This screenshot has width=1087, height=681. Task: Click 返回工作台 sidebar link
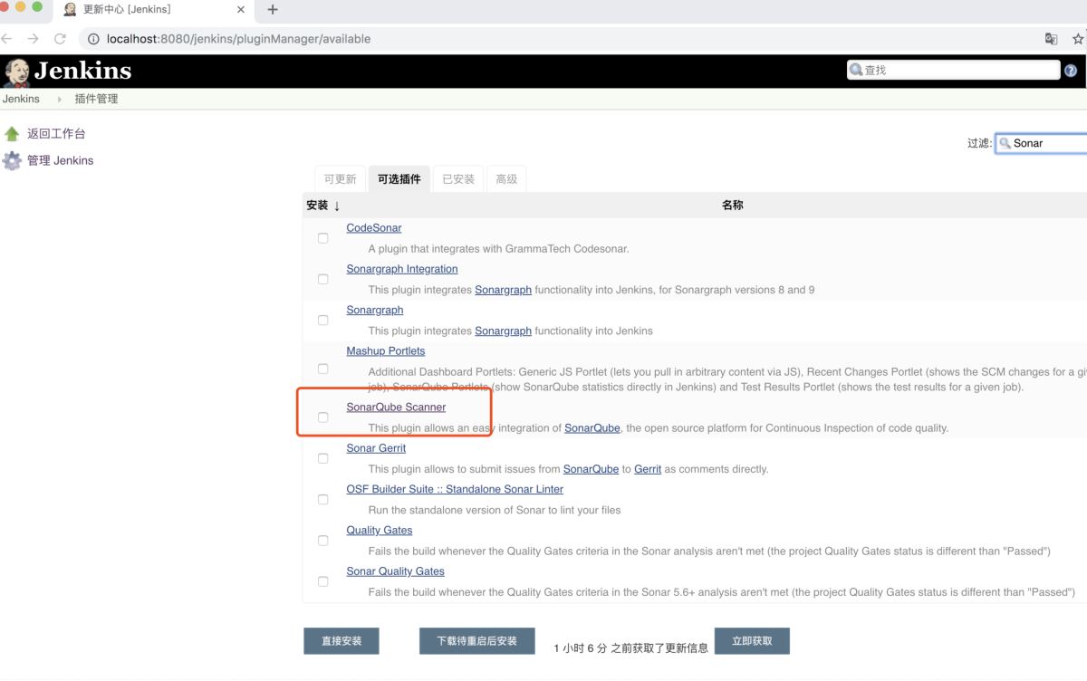[56, 134]
